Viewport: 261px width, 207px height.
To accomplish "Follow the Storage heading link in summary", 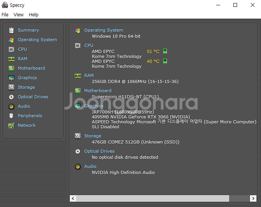I will (x=93, y=136).
